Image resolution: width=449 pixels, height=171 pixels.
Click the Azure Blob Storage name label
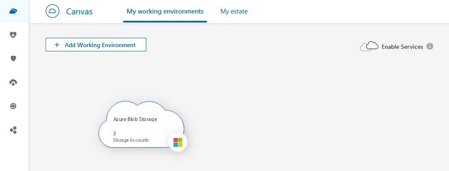[x=135, y=119]
